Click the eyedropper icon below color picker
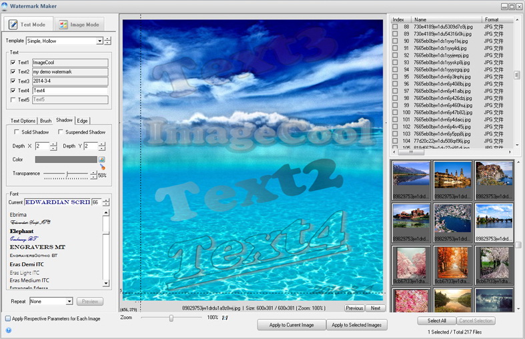The height and width of the screenshot is (339, 525). click(103, 166)
